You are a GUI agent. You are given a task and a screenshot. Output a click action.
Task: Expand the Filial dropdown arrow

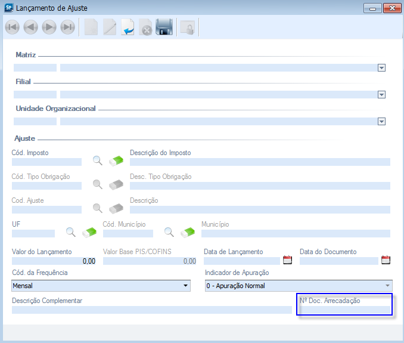(381, 95)
